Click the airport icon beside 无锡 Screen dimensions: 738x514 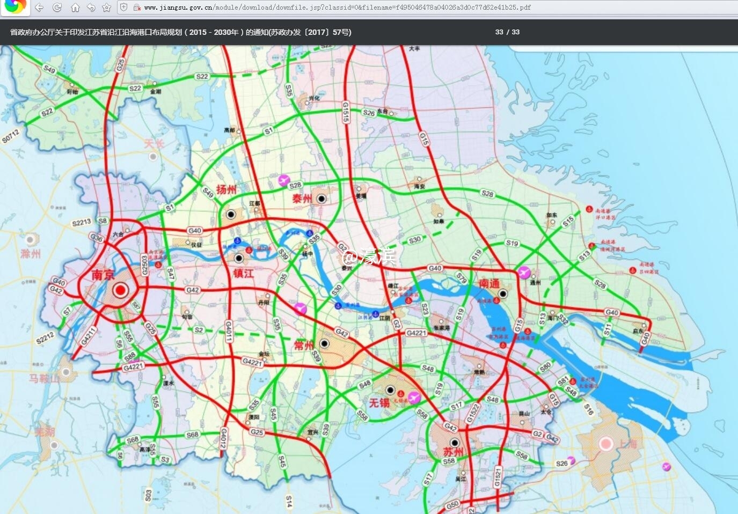coord(414,398)
